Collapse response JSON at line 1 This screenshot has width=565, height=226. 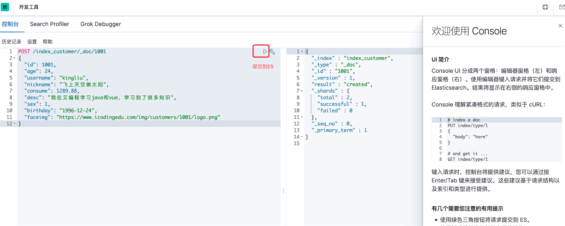(302, 52)
